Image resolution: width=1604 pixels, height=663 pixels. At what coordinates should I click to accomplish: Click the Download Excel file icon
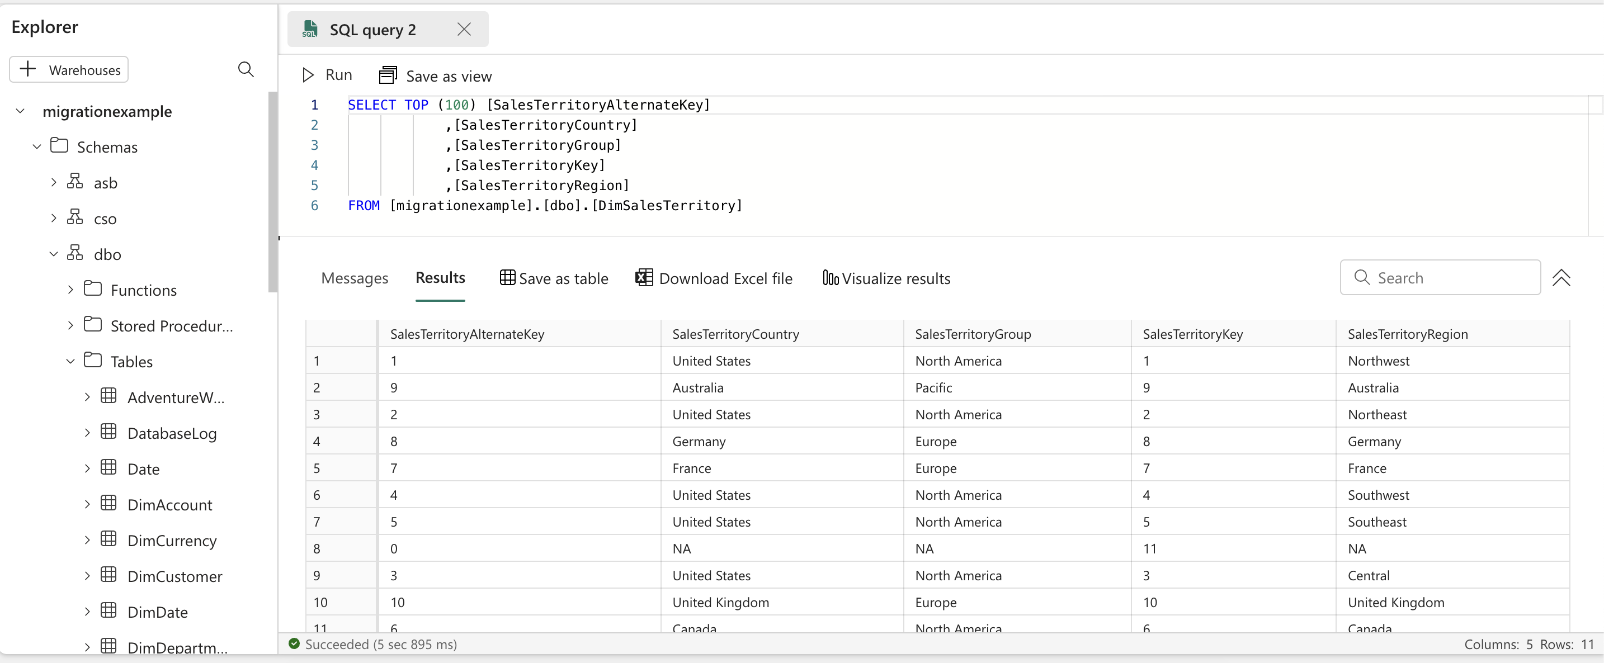pos(644,278)
